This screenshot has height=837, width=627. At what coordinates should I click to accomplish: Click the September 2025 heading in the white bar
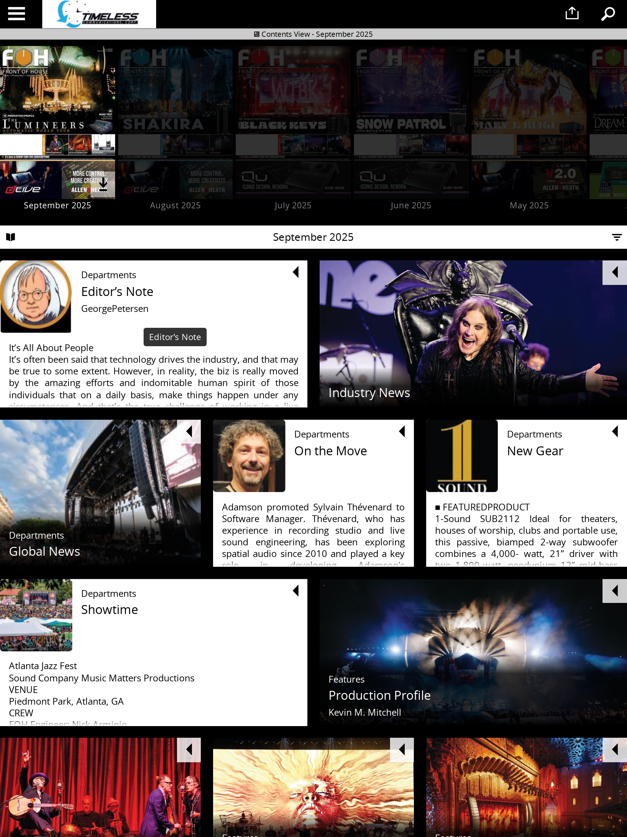pos(313,237)
